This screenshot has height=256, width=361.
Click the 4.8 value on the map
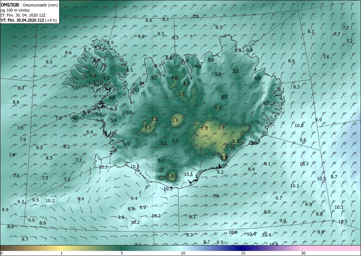tap(198, 66)
